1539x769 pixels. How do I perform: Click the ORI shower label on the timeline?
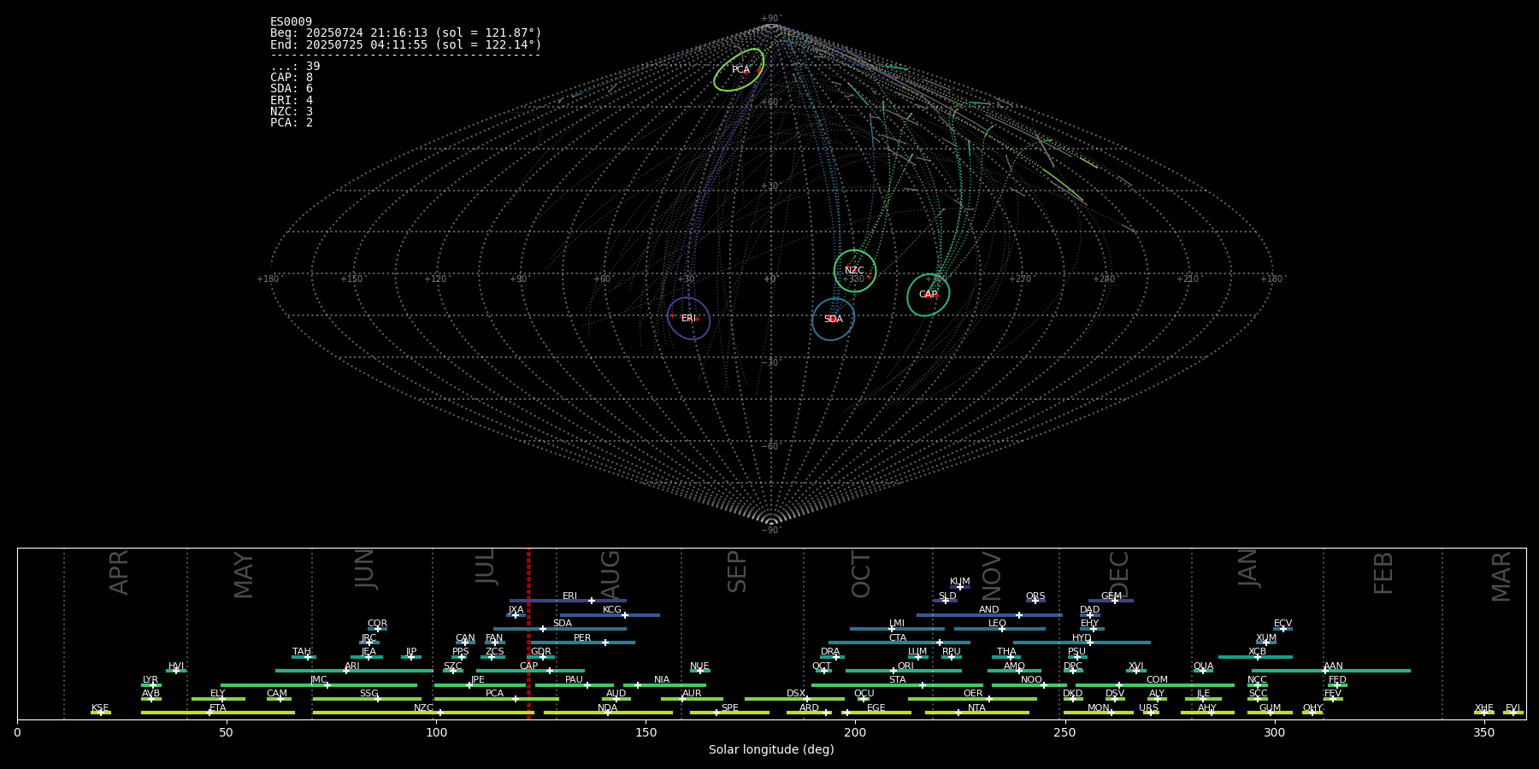pyautogui.click(x=905, y=666)
